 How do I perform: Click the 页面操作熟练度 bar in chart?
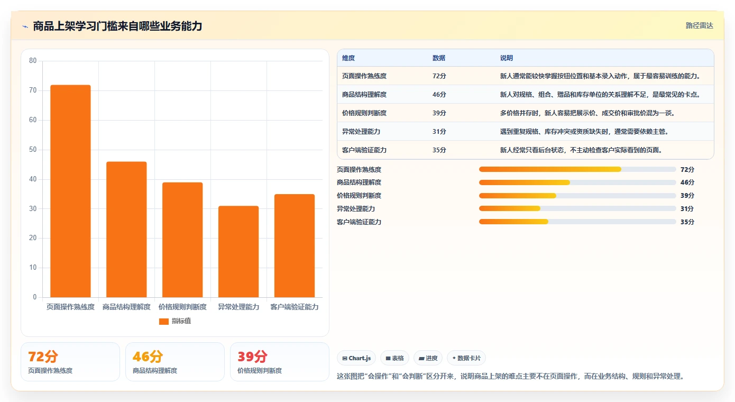70,191
